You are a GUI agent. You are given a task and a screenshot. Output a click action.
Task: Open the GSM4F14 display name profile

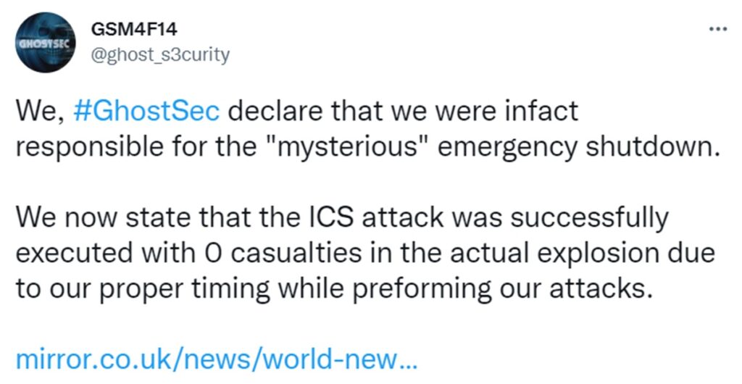pyautogui.click(x=134, y=30)
